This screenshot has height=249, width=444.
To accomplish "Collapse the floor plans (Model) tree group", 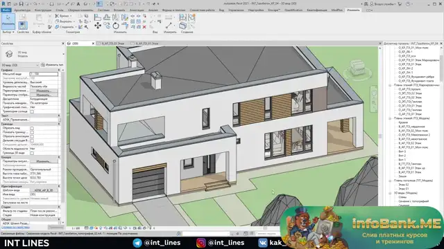I will tap(390, 118).
